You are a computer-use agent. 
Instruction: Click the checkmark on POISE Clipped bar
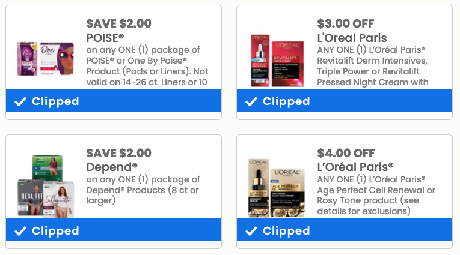coord(20,101)
